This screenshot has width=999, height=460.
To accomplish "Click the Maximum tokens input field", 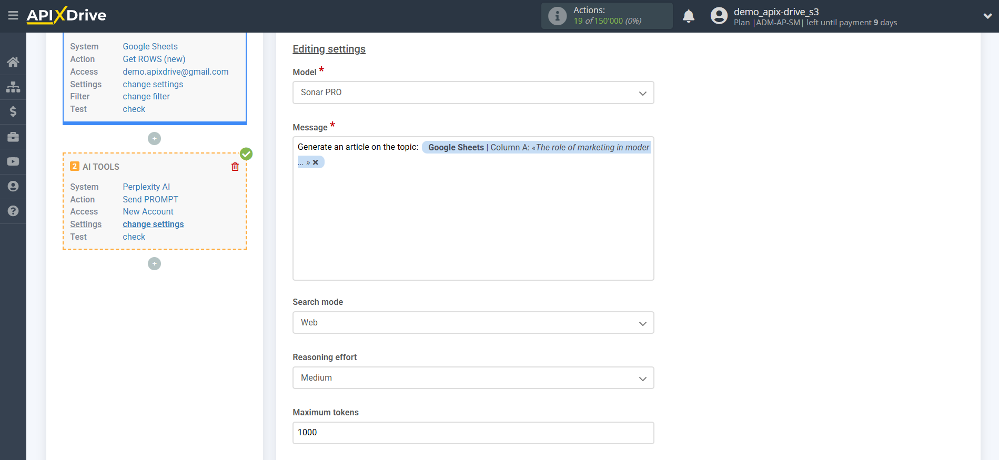I will [473, 433].
